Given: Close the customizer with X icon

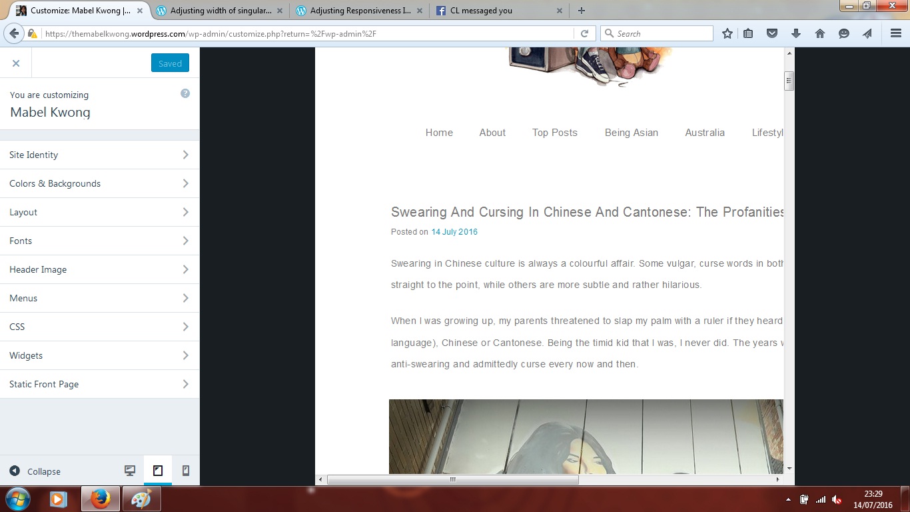Looking at the screenshot, I should (x=16, y=63).
